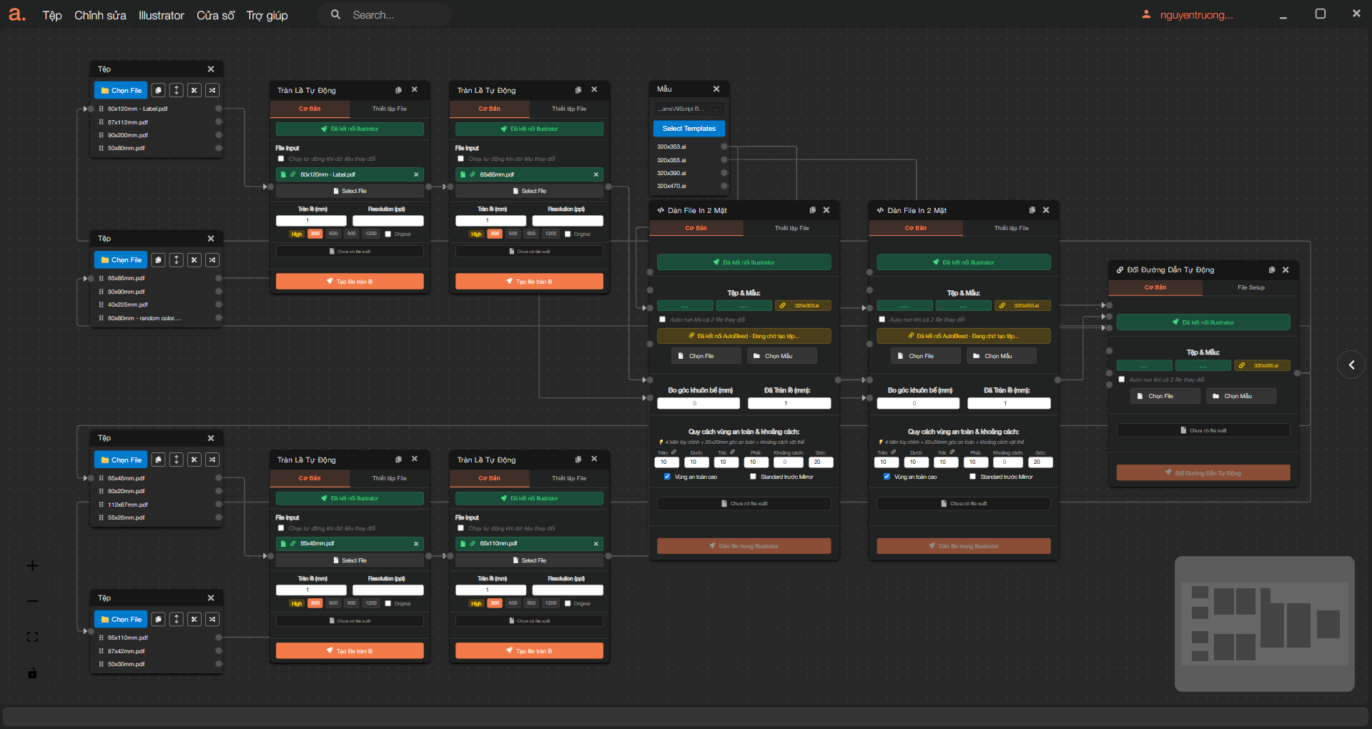Viewport: 1372px width, 729px height.
Task: Check Original in node with 65x45mm.pdf input
Action: pos(388,603)
